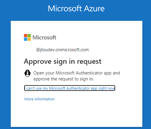Click the jloudev.onmicrosoft.com account address
The width and height of the screenshot is (151, 129).
click(62, 50)
